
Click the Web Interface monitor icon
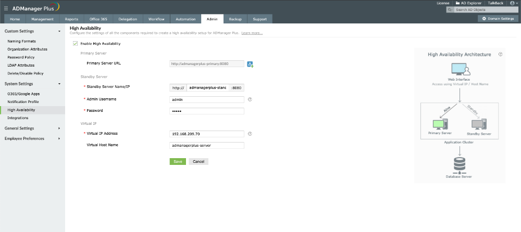tap(461, 70)
